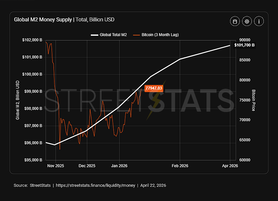This screenshot has width=278, height=201.
Task: Click the white Global Total M2 legend line
Action: [94, 35]
